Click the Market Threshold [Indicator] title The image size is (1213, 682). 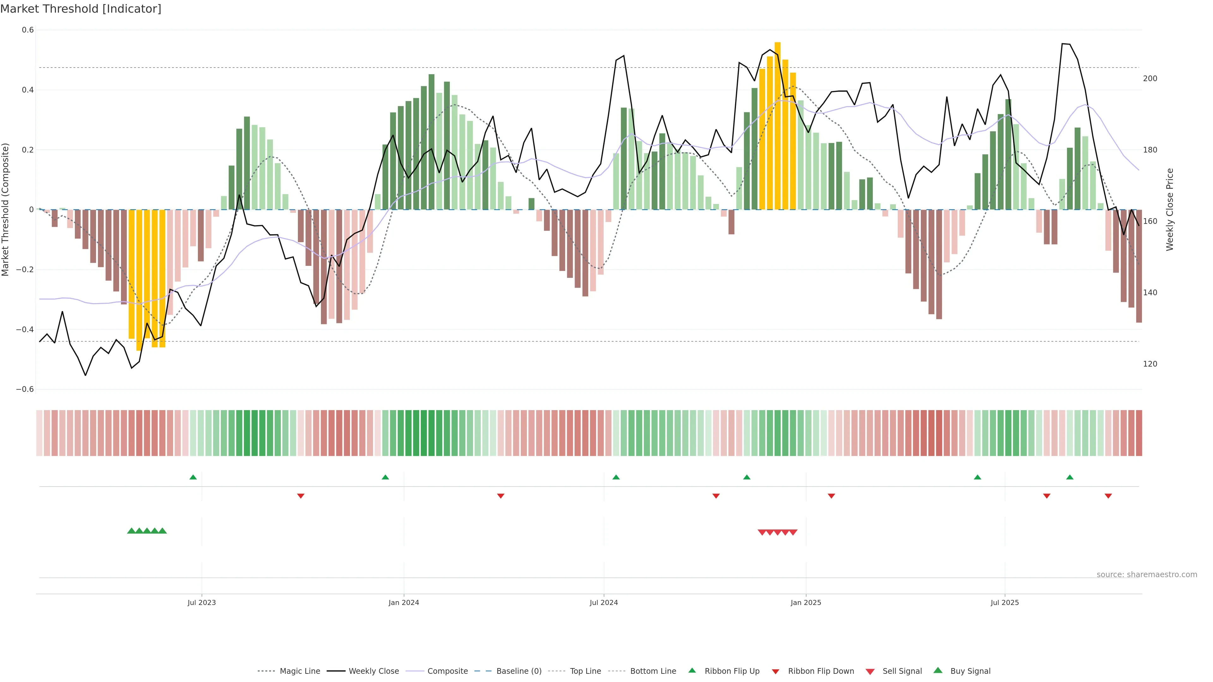coord(81,9)
